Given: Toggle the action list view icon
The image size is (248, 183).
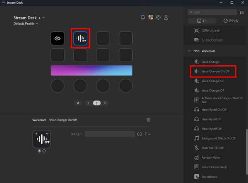Looking at the screenshot, I should click(x=242, y=12).
